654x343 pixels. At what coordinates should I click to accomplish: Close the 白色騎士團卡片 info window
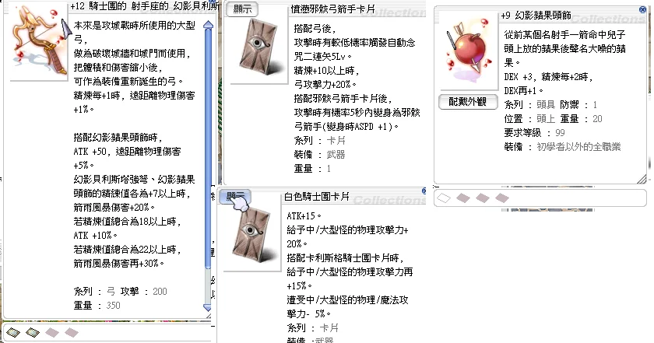pos(425,190)
